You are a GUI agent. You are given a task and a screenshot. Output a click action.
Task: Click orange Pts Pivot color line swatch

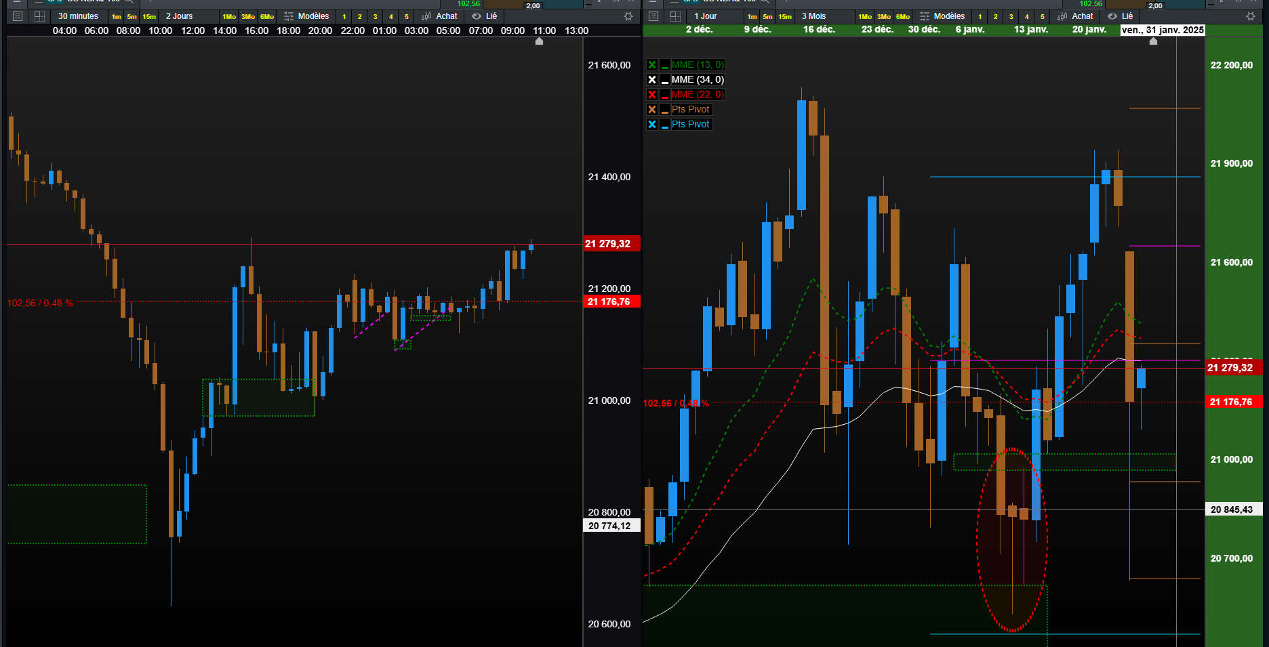click(x=665, y=110)
